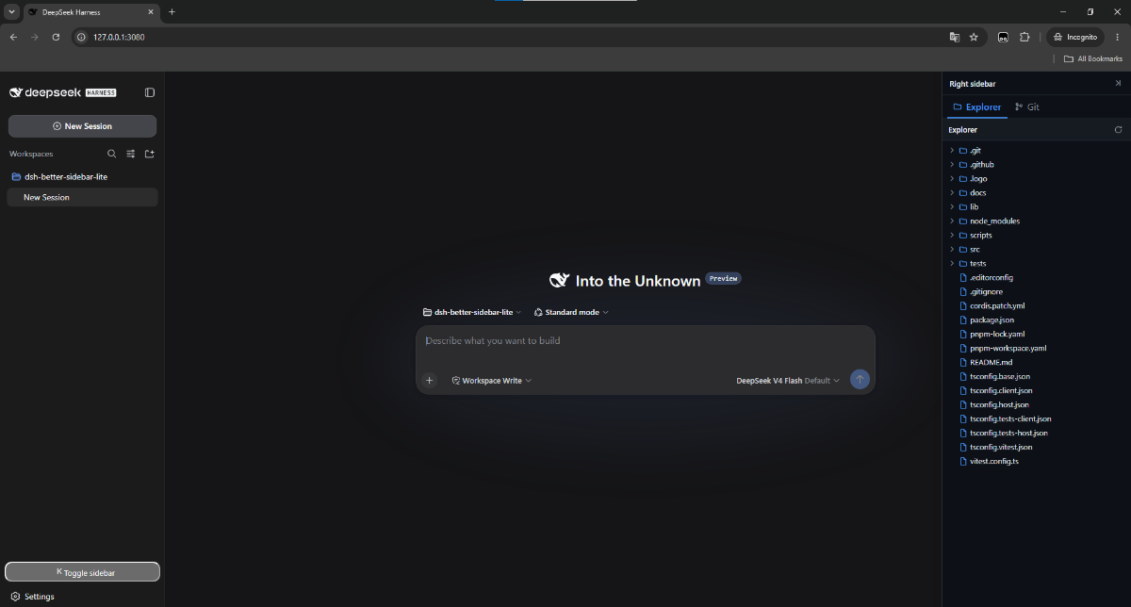Select dsh-better-sidebar-lite workspace in sidebar

pyautogui.click(x=82, y=176)
